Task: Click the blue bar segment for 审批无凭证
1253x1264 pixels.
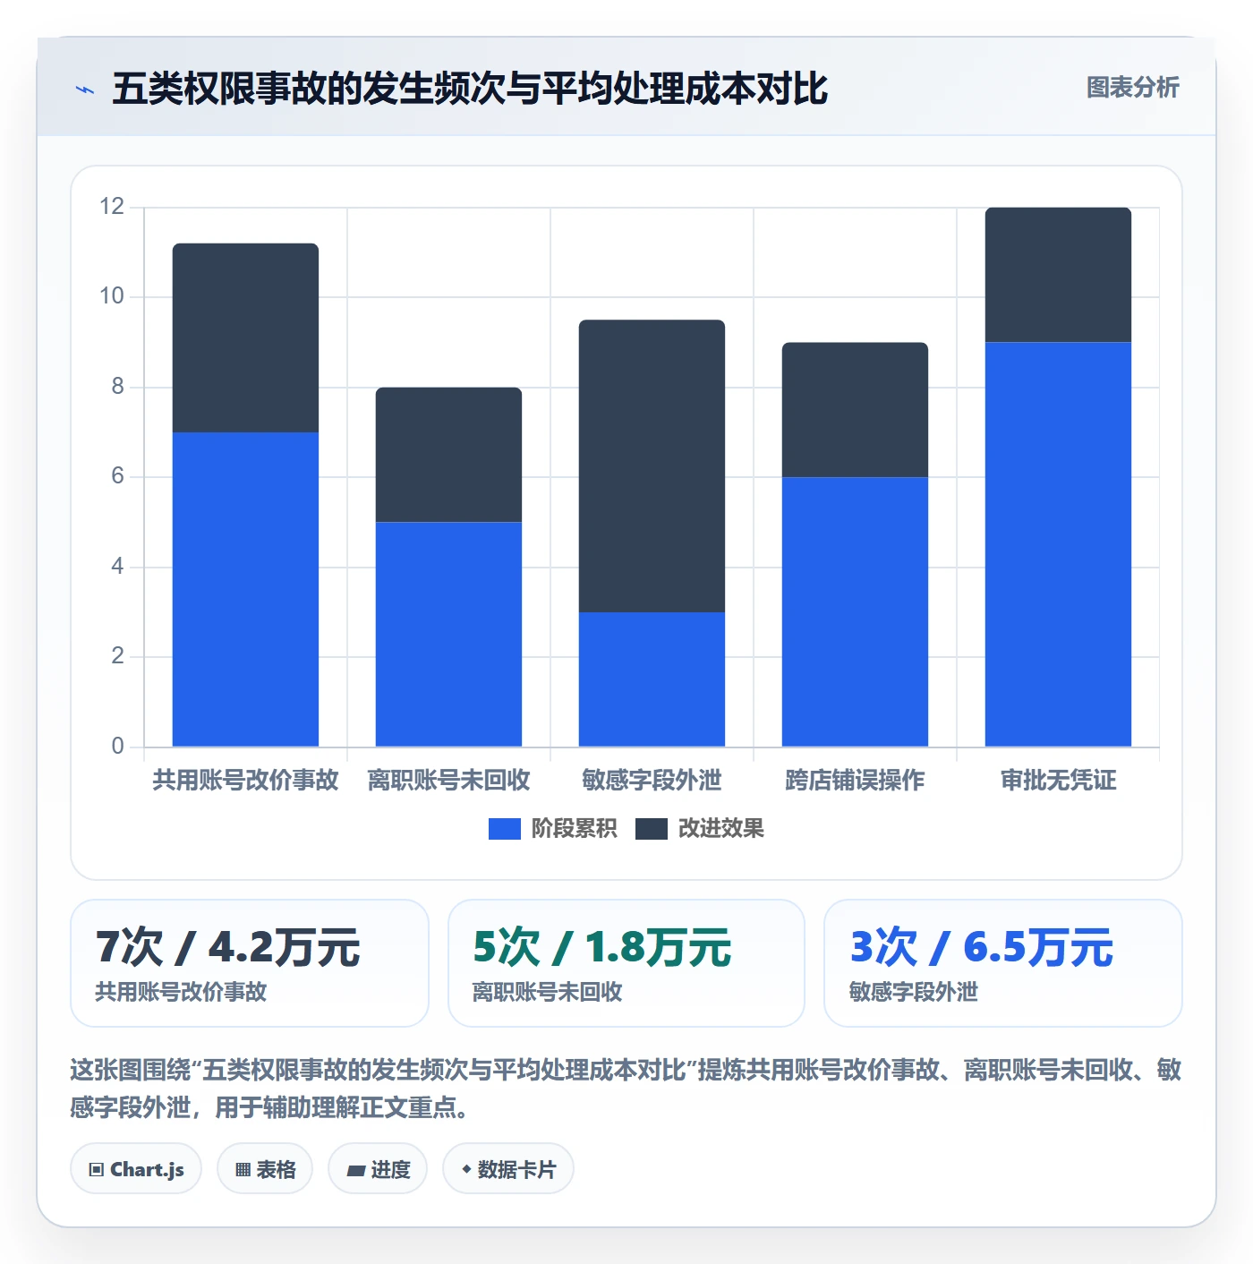Action: (1058, 544)
